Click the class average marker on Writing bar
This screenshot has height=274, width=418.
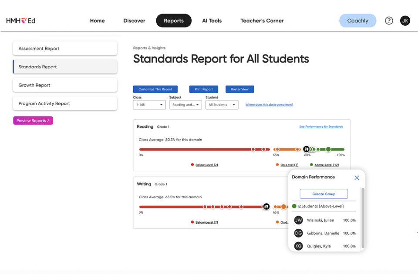(266, 206)
